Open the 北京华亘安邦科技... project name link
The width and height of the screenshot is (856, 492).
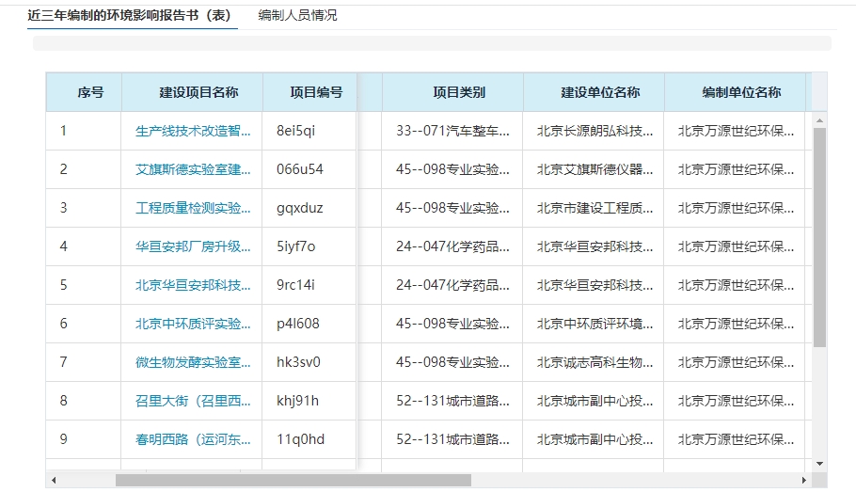click(x=193, y=285)
